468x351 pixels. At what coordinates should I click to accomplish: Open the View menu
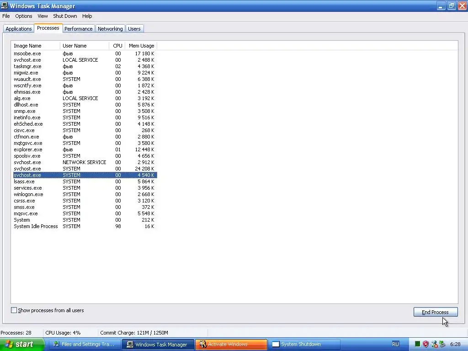pyautogui.click(x=43, y=16)
